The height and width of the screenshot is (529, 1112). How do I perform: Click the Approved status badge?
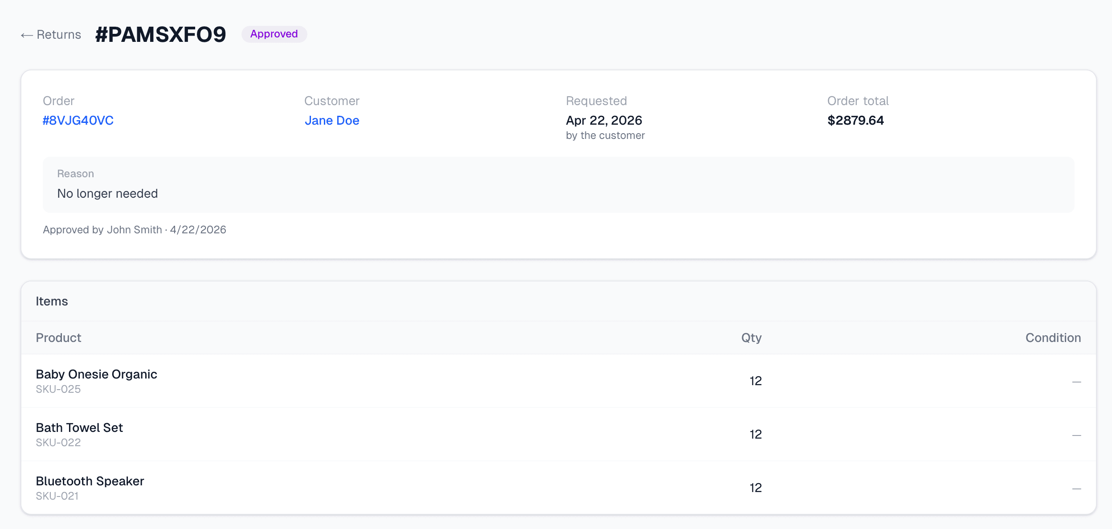[274, 34]
